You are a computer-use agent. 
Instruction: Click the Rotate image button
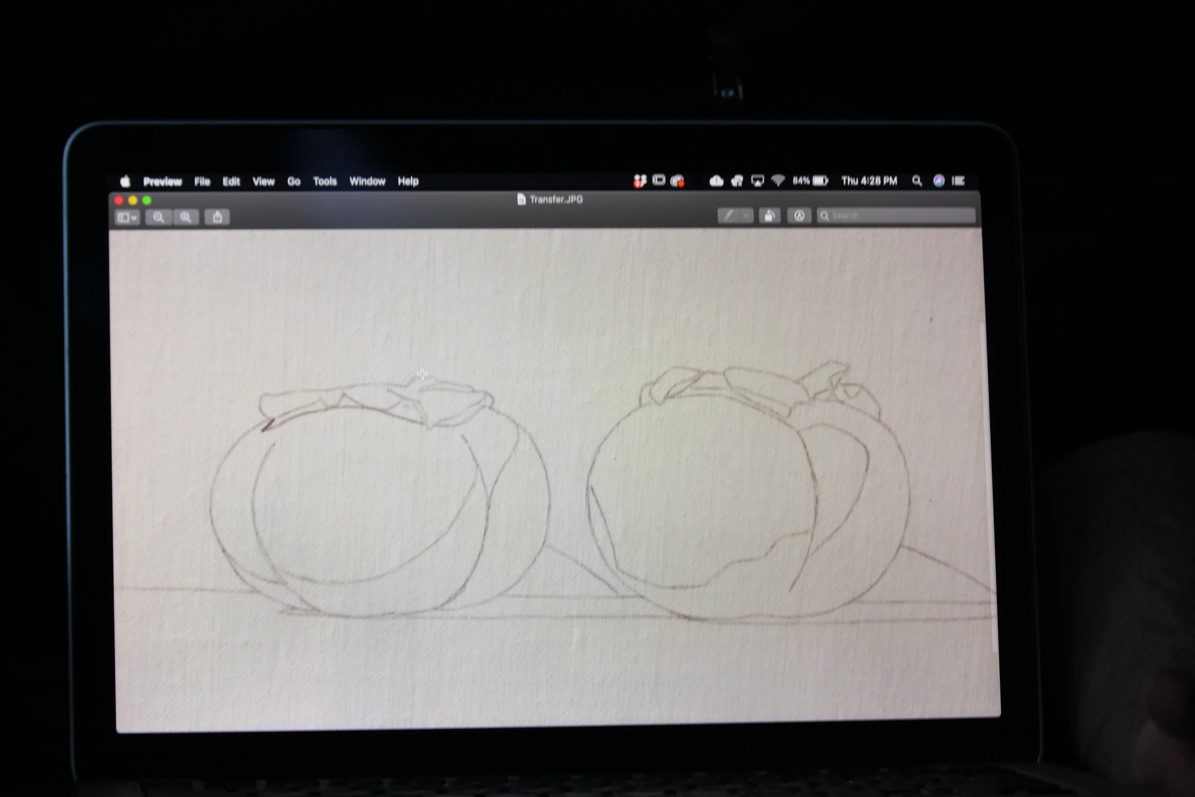tap(769, 216)
